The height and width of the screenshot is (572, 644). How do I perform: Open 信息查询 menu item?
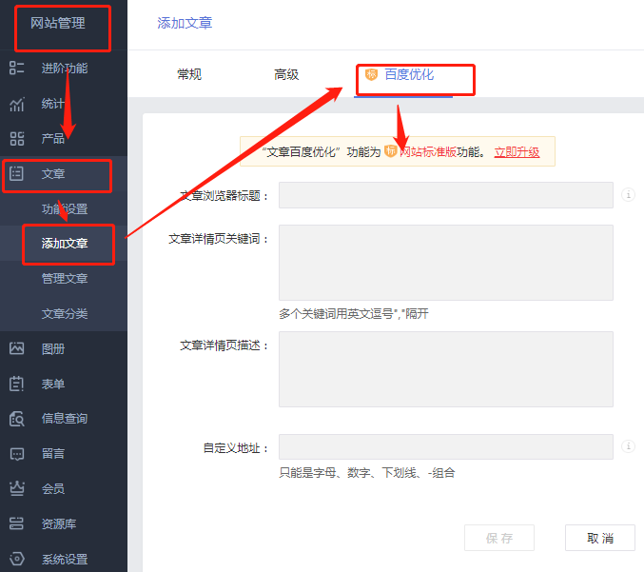click(64, 419)
